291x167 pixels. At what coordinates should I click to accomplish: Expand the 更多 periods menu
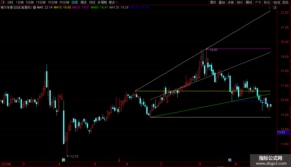[x=113, y=2]
